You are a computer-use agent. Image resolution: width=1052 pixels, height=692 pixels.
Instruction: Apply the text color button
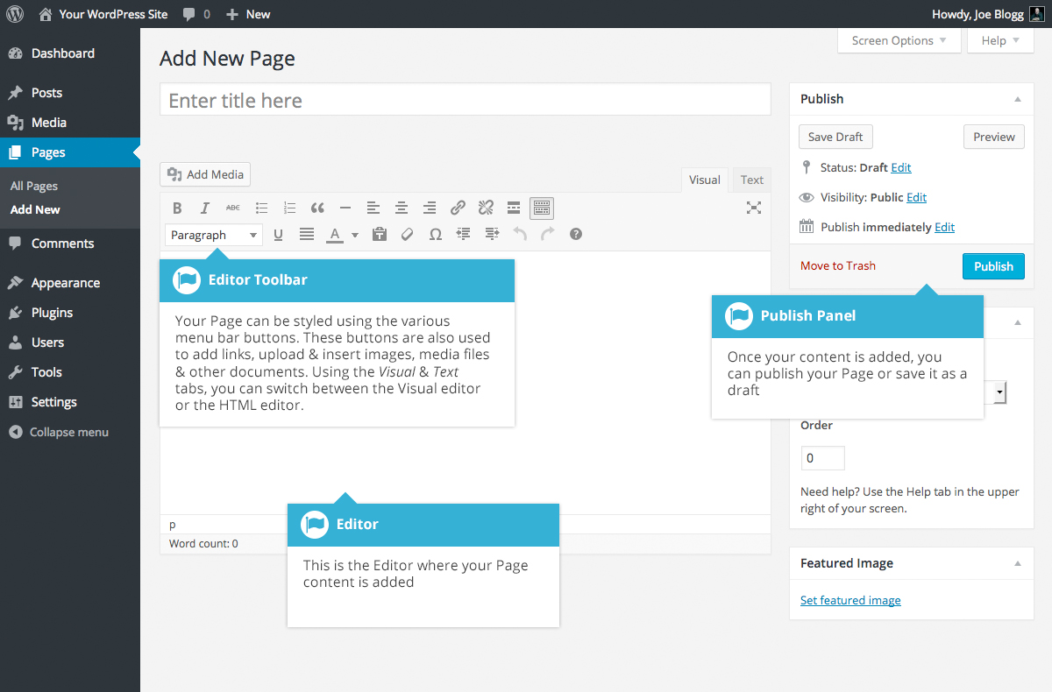click(334, 234)
